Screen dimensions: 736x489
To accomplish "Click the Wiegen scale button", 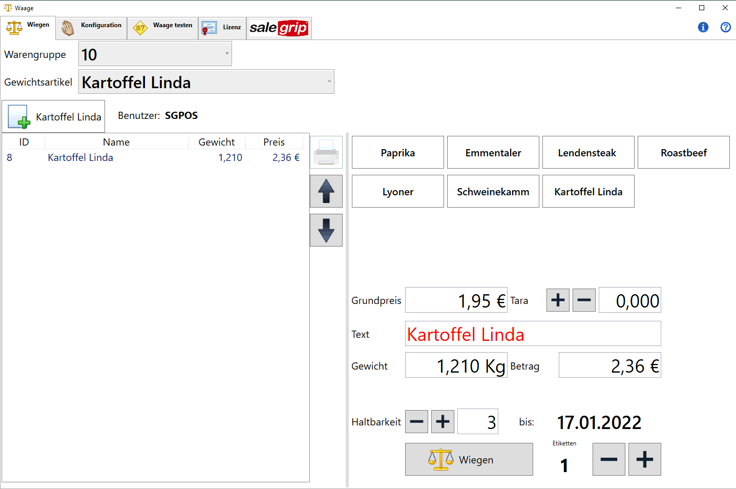I will [469, 459].
